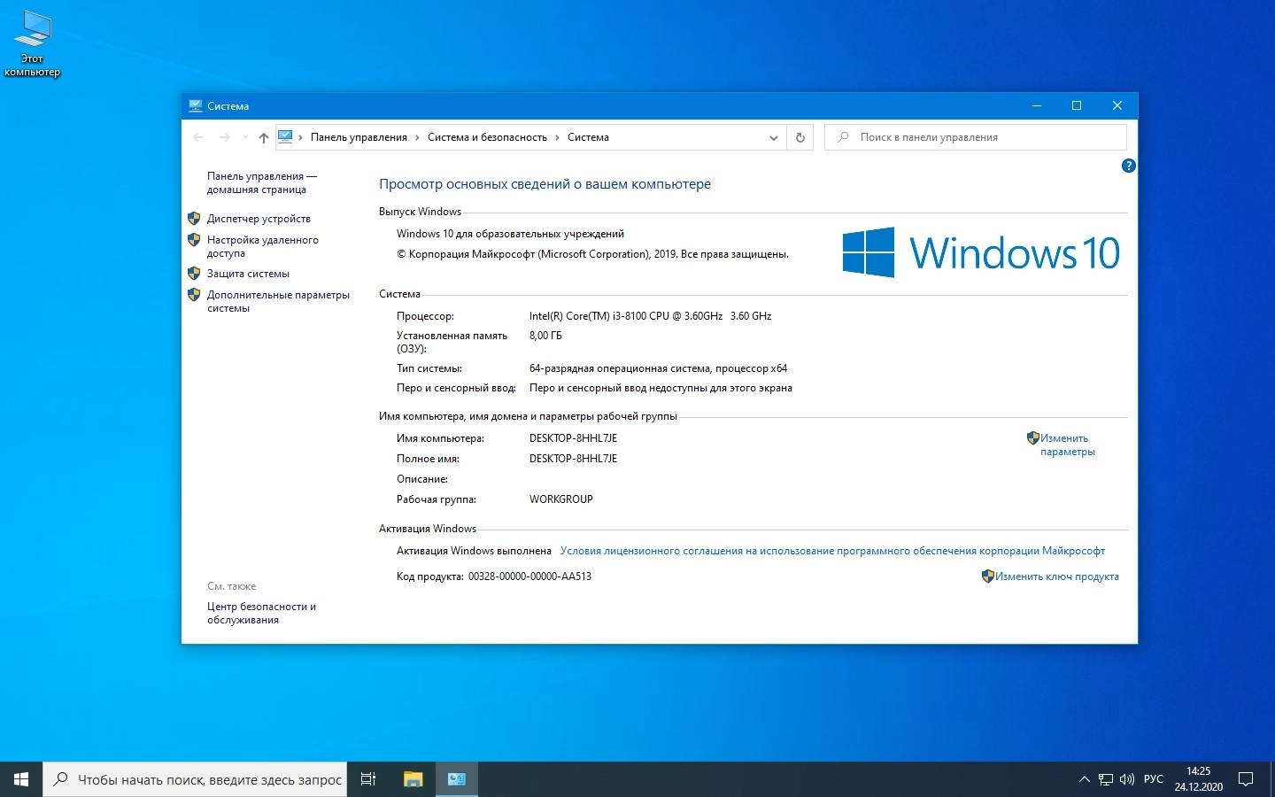Image resolution: width=1275 pixels, height=797 pixels.
Task: Click the shield icon beside Настройка удаленного доступа
Action: (x=194, y=239)
